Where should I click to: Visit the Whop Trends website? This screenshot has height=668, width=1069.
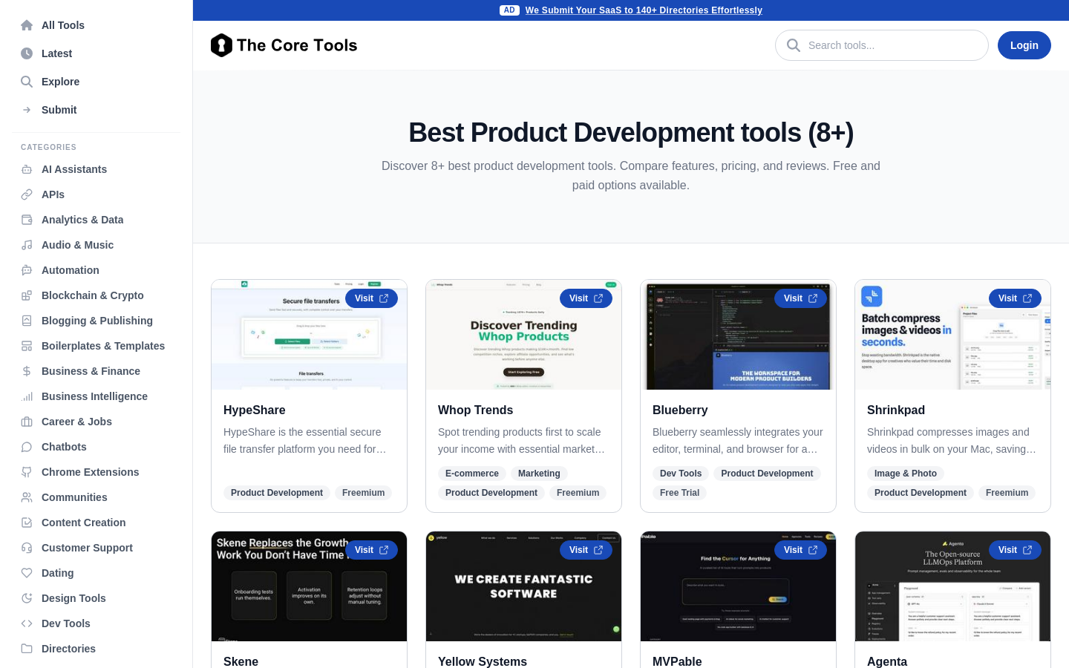pyautogui.click(x=586, y=298)
